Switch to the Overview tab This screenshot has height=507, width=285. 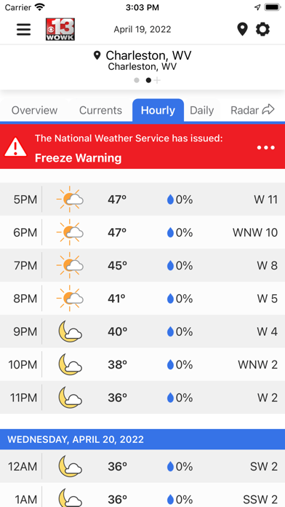click(x=35, y=110)
